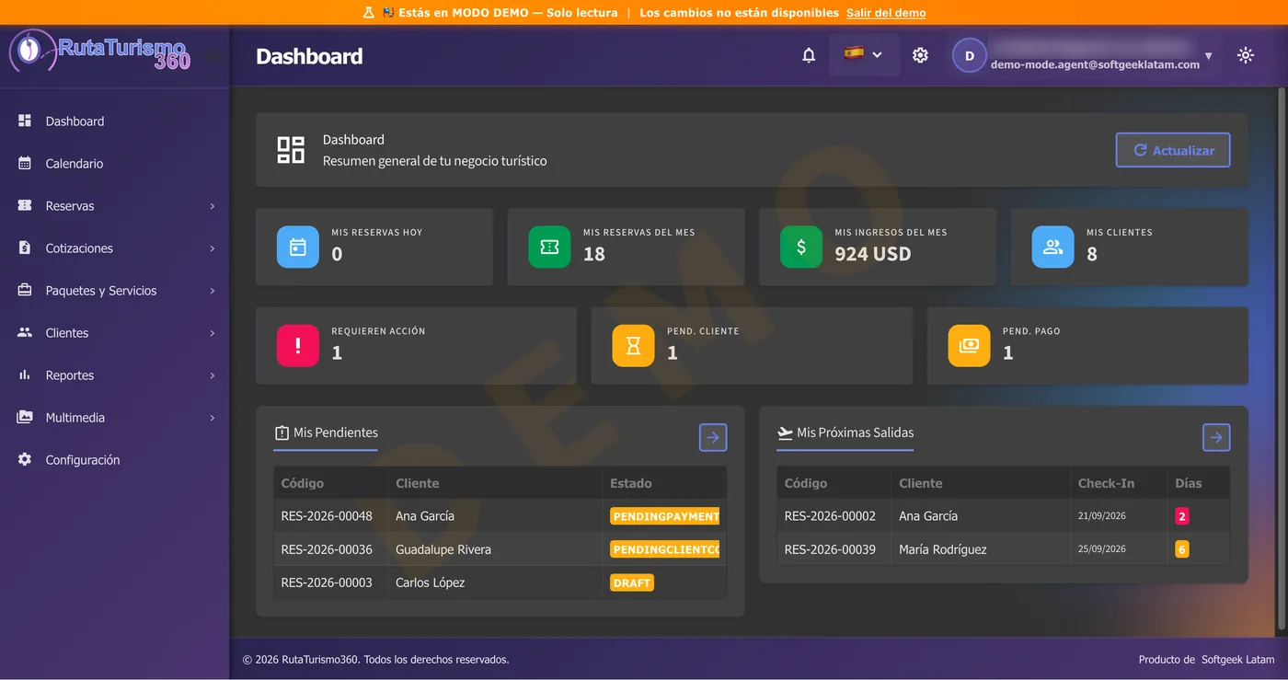Viewport: 1288px width, 680px height.
Task: Select the Mis Pendientes tab heading
Action: tap(326, 433)
